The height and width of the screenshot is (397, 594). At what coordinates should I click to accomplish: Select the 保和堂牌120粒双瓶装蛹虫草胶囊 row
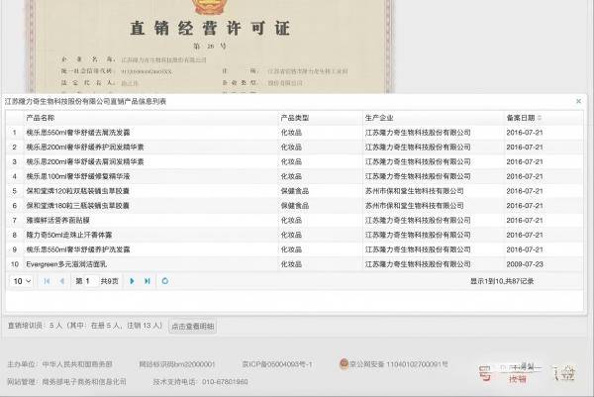click(x=294, y=191)
